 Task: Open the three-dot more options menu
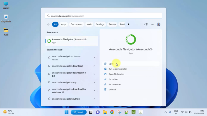click(x=152, y=24)
